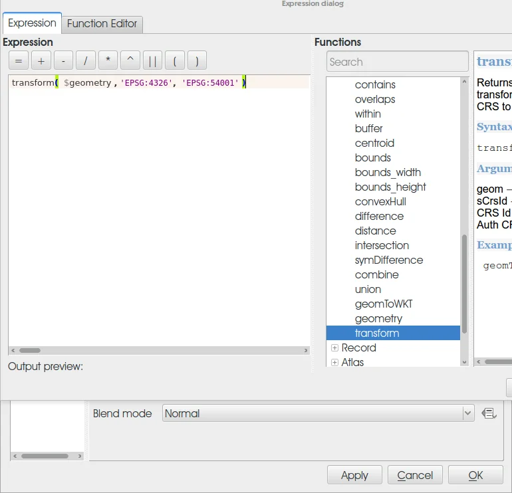Click the Apply button

click(x=354, y=475)
